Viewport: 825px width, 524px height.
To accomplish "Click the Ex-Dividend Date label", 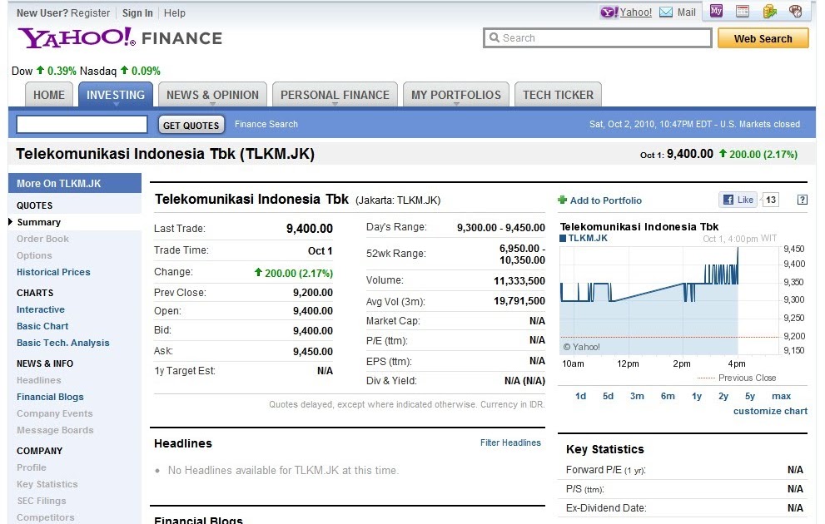I will click(x=606, y=508).
